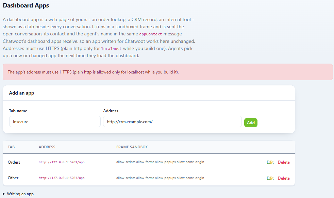Delete the Other app row

coord(284,178)
